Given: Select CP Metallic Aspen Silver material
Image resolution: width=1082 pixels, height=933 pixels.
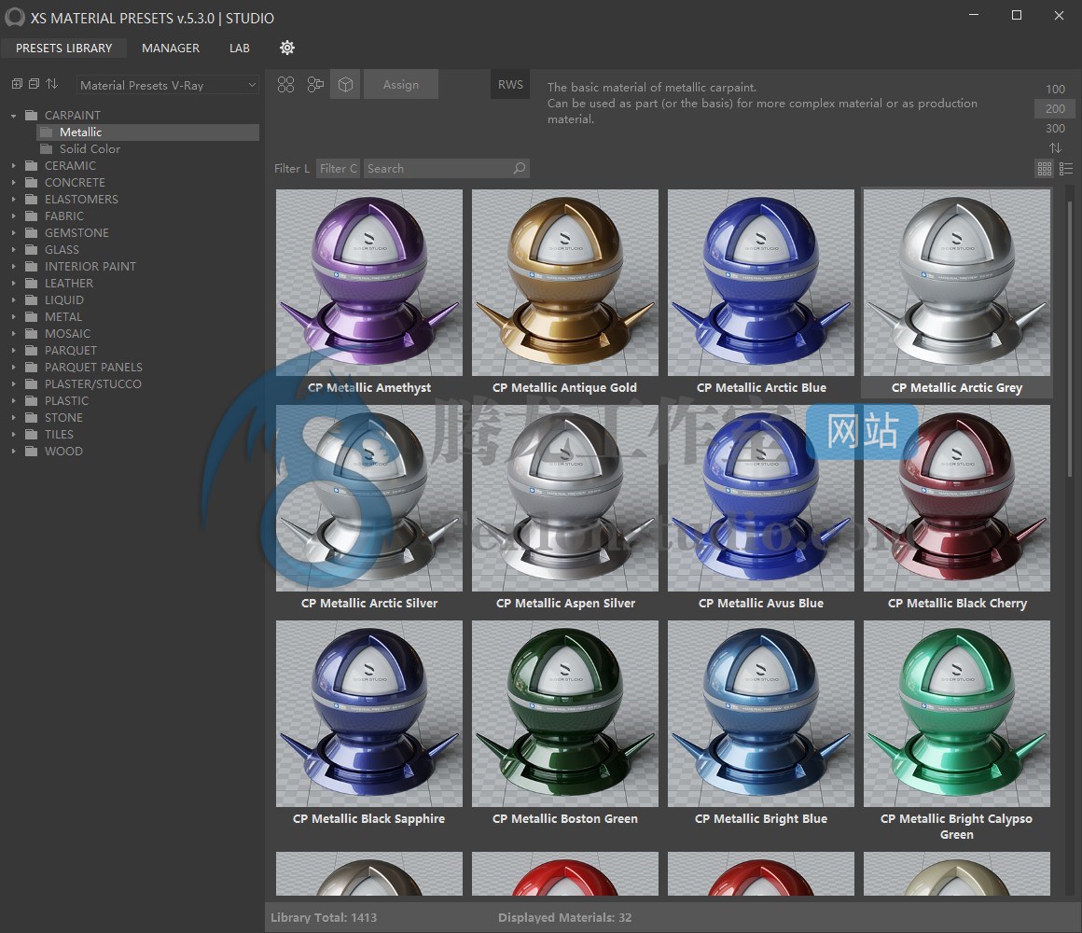Looking at the screenshot, I should click(564, 498).
